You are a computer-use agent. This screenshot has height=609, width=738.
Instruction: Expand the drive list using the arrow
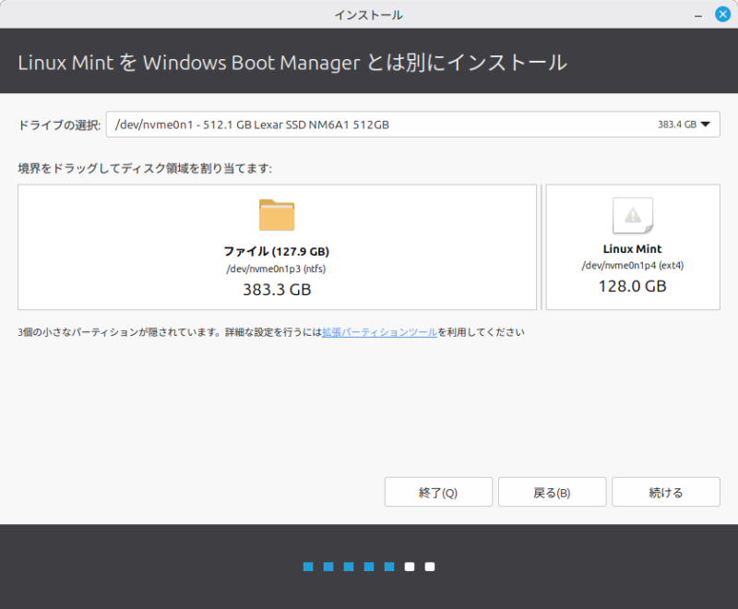(x=706, y=125)
